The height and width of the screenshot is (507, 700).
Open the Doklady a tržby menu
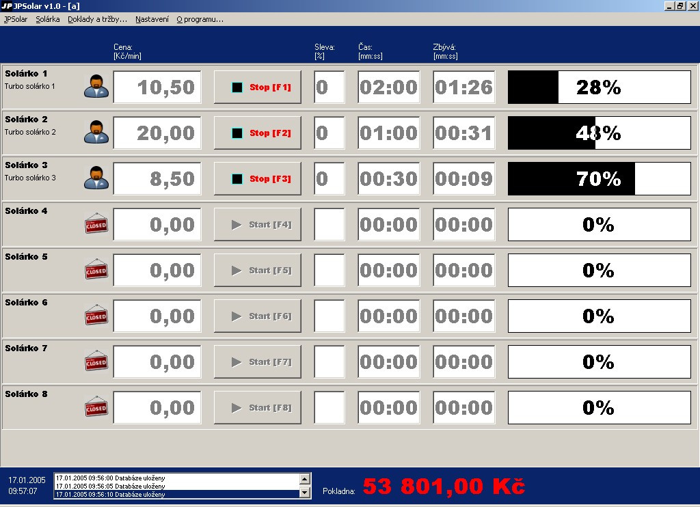point(97,19)
